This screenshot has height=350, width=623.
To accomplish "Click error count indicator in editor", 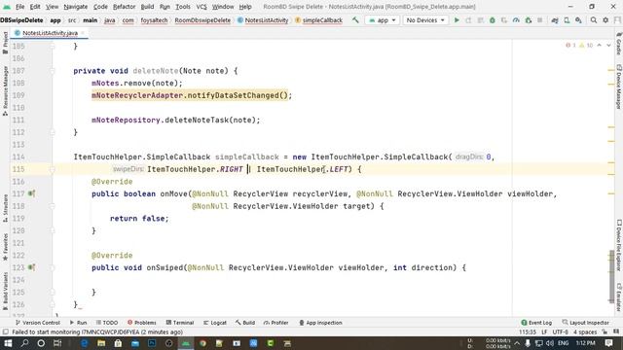I will (570, 46).
